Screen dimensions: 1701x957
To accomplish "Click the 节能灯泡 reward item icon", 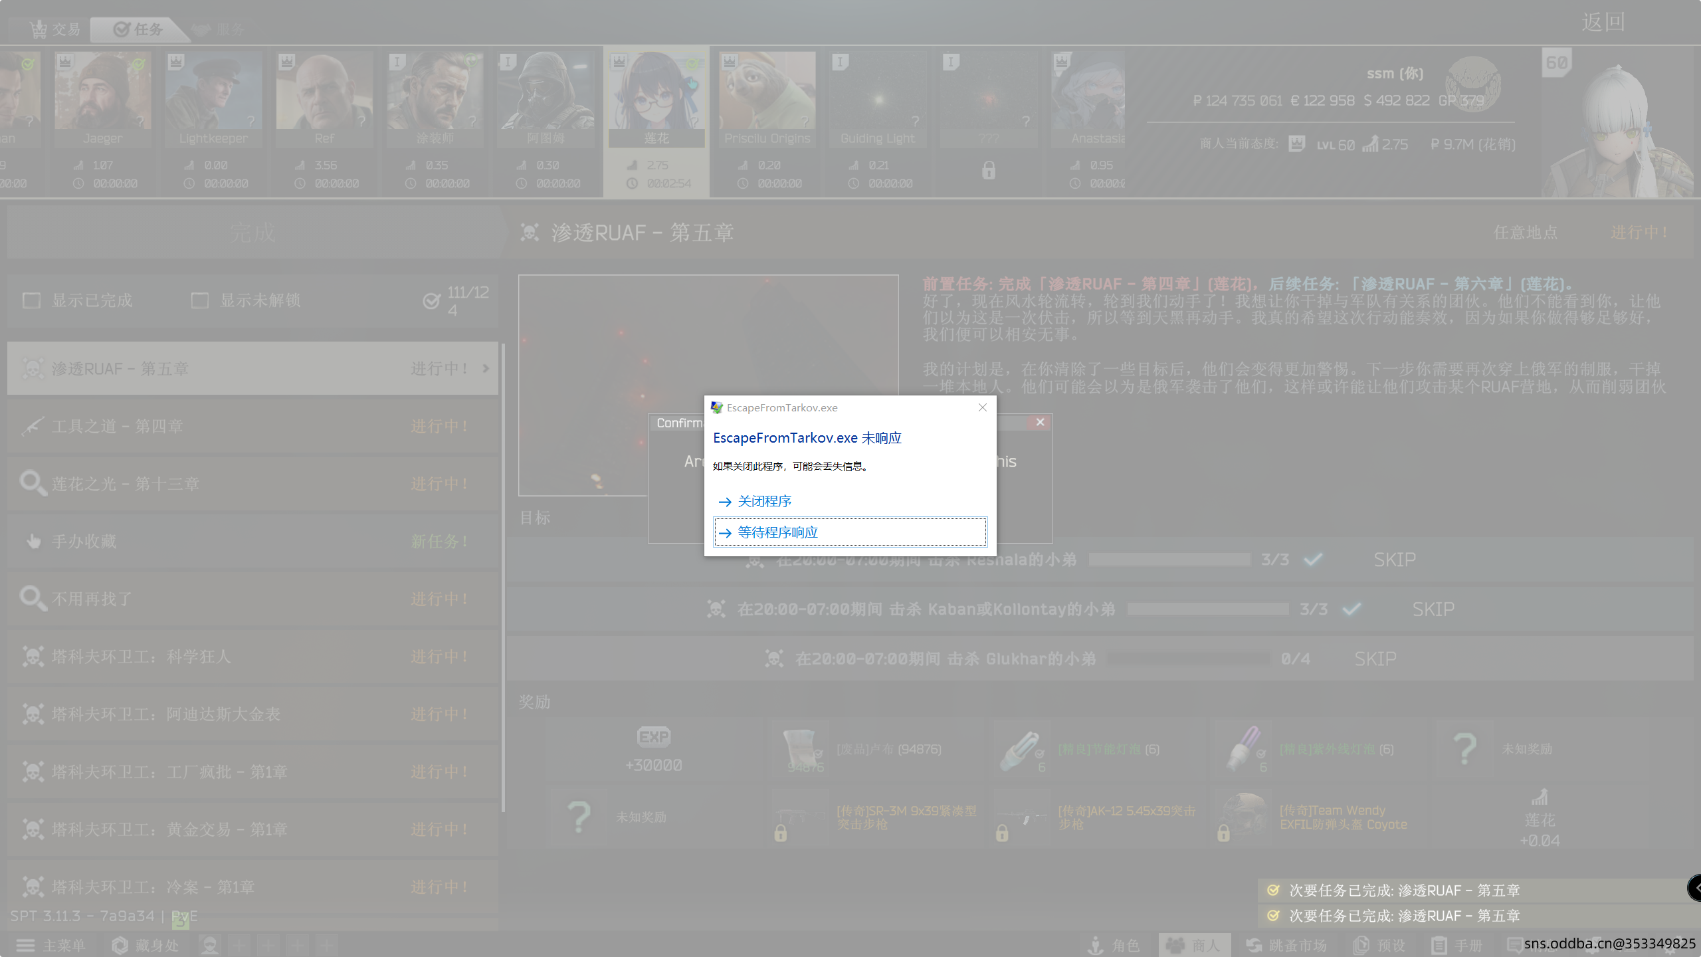I will pyautogui.click(x=1021, y=749).
